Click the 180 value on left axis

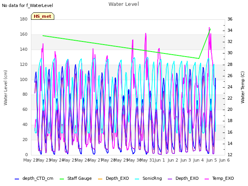pyautogui.click(x=24, y=19)
